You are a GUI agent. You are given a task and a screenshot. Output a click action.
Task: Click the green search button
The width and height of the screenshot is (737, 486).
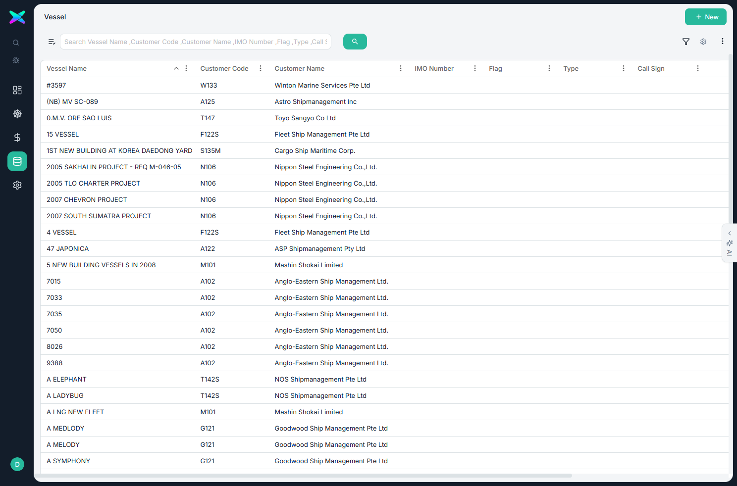click(355, 42)
